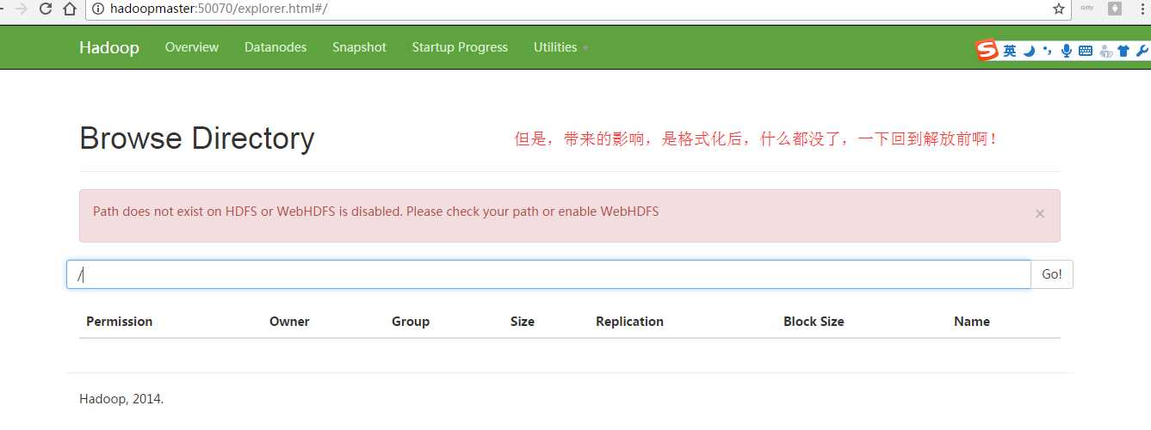
Task: Click the 'Path does not exist' error message
Action: tap(375, 212)
